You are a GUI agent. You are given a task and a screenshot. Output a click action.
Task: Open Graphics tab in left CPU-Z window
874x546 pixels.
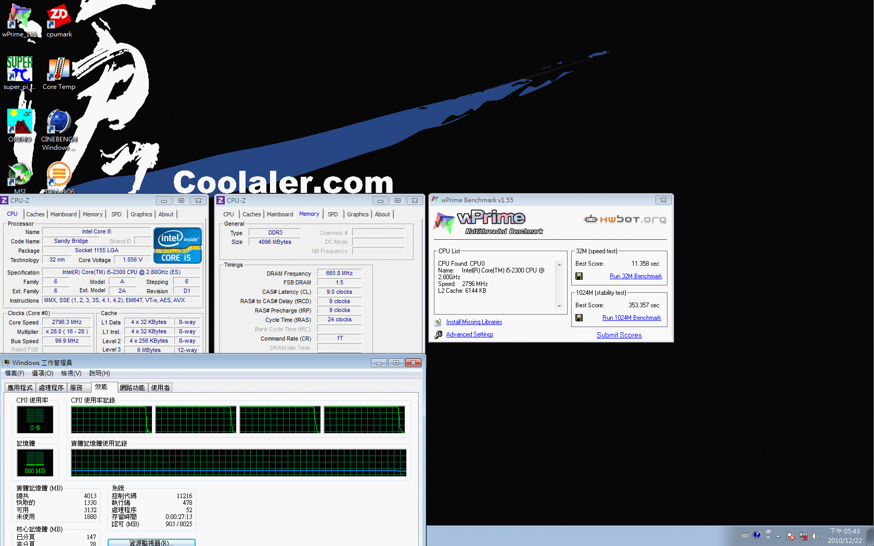142,214
